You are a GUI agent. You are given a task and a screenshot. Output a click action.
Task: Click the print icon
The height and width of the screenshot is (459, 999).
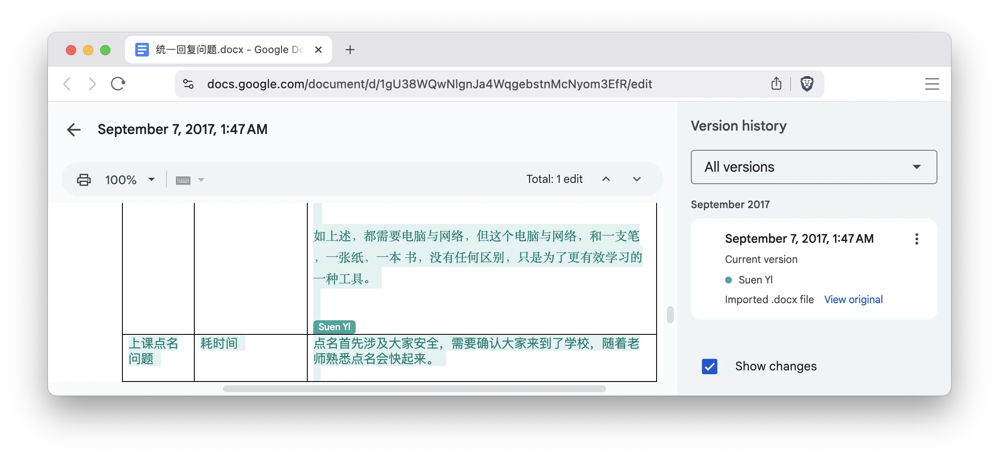tap(84, 179)
